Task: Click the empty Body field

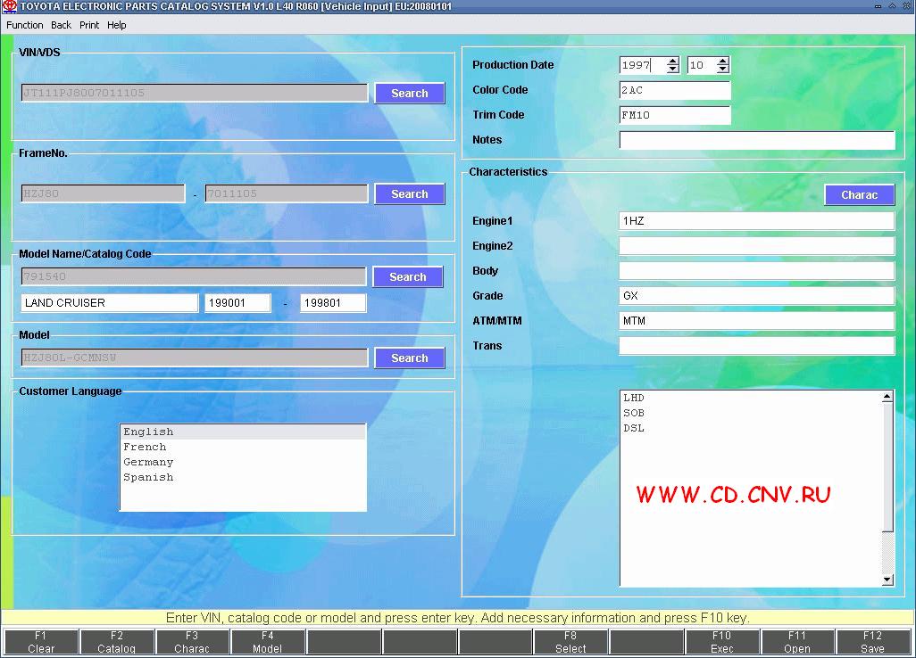Action: click(757, 271)
